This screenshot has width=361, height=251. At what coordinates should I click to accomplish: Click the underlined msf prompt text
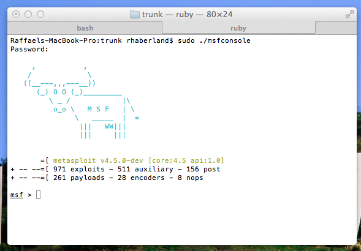(17, 195)
